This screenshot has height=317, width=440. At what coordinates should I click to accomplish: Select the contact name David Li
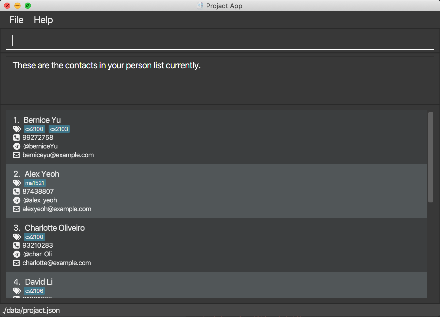[x=39, y=282]
